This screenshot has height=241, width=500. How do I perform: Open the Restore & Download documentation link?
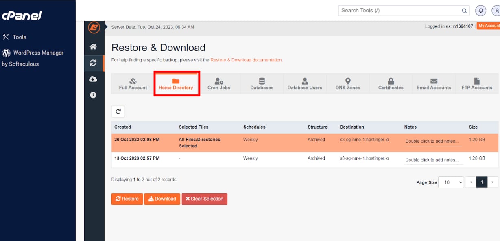(x=246, y=60)
